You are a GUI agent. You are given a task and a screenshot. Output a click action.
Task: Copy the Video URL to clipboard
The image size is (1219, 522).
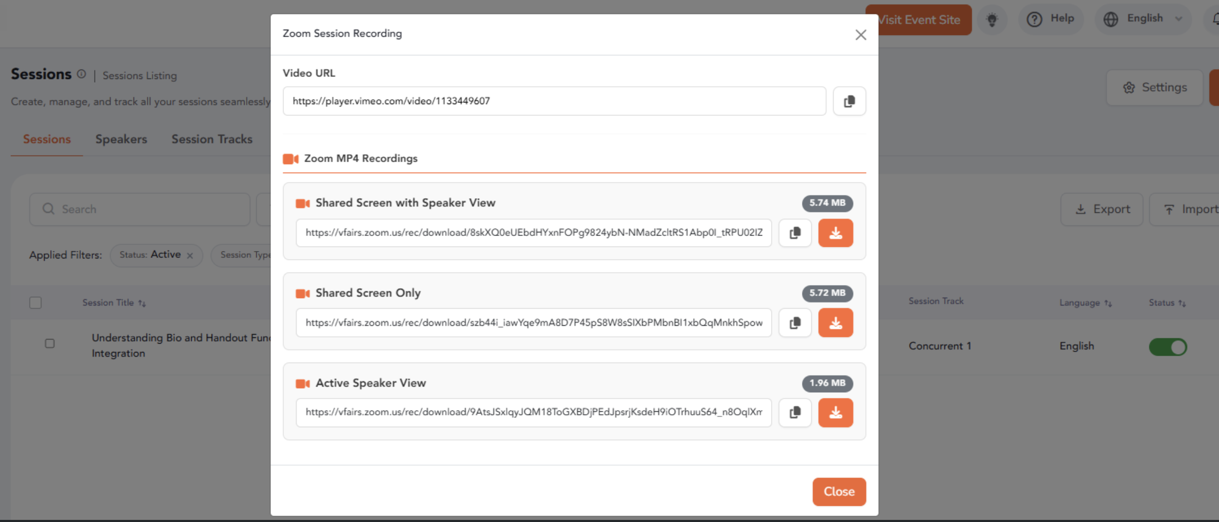point(849,101)
